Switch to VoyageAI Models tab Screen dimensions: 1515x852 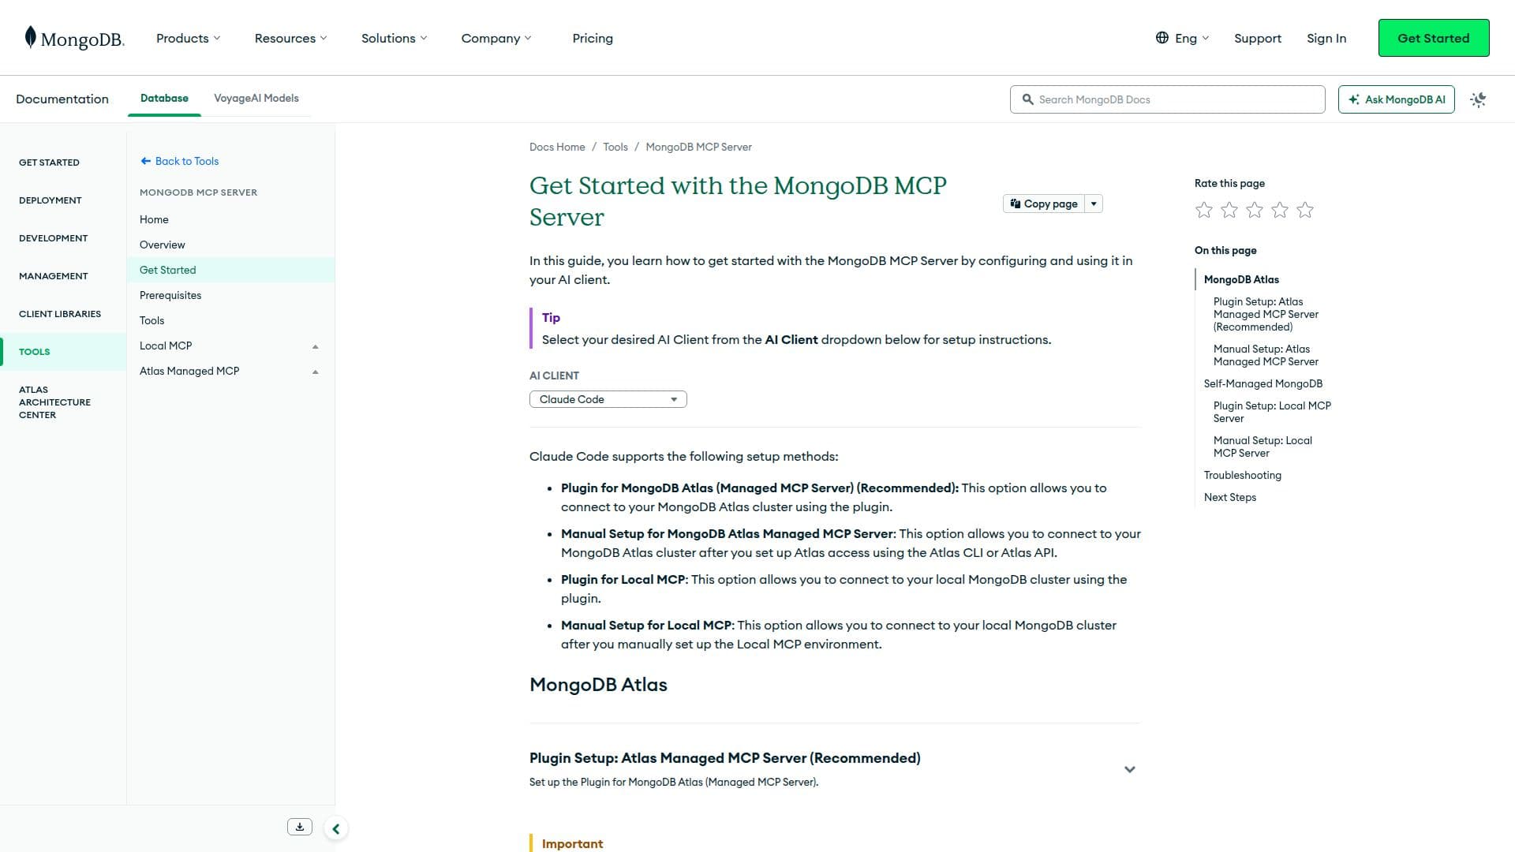tap(256, 99)
